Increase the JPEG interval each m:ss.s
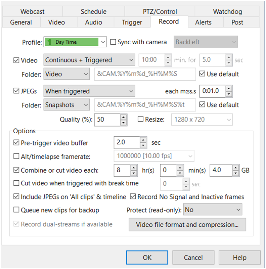 pos(229,89)
